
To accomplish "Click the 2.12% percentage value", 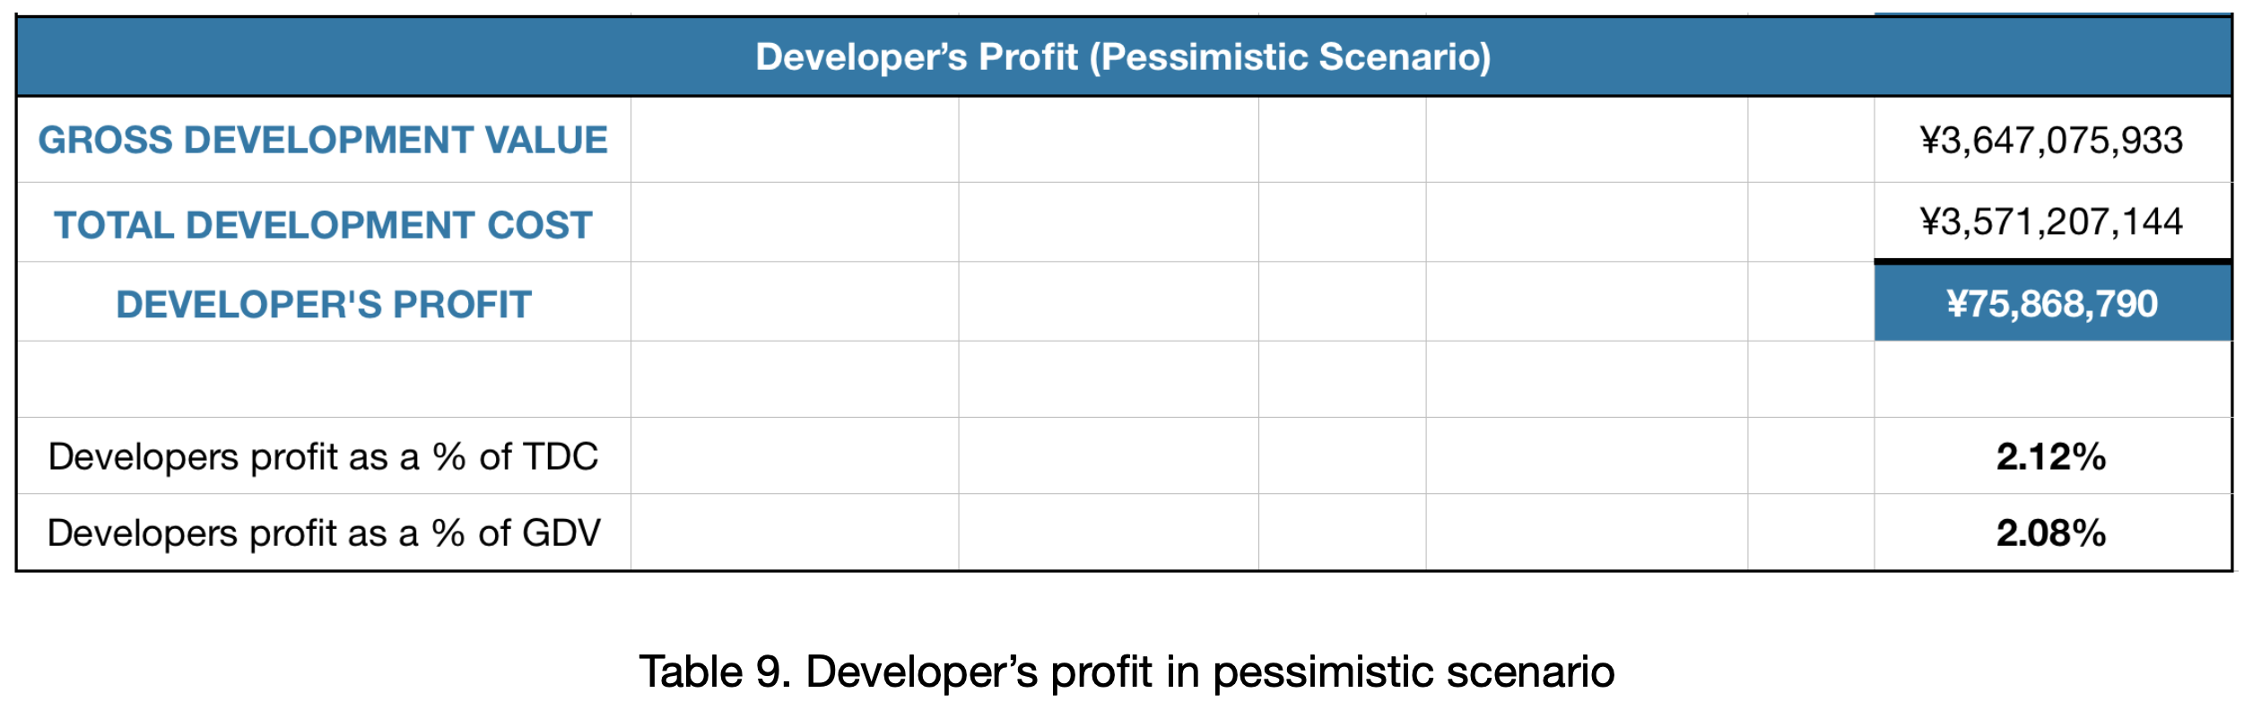I will coord(2051,456).
